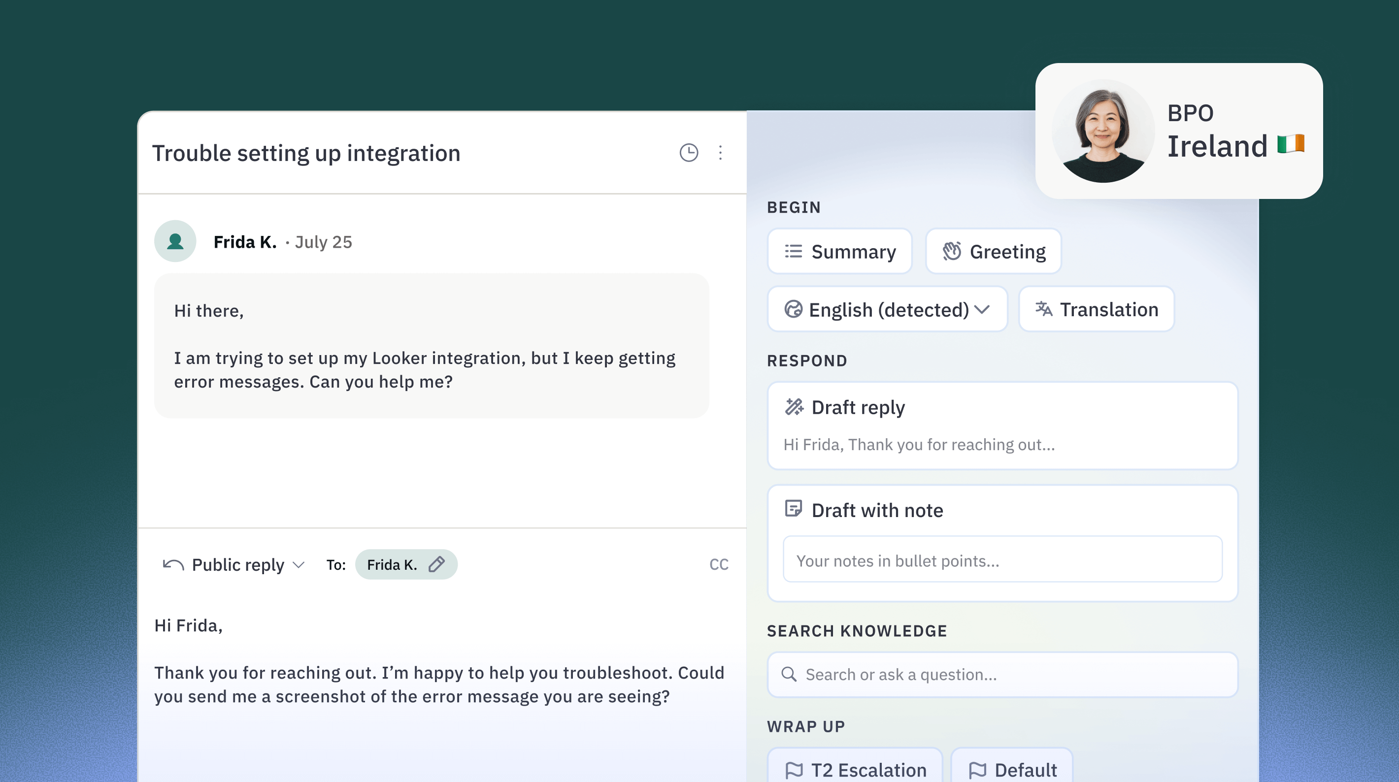This screenshot has height=782, width=1399.
Task: Click the CC link in reply header
Action: point(719,565)
